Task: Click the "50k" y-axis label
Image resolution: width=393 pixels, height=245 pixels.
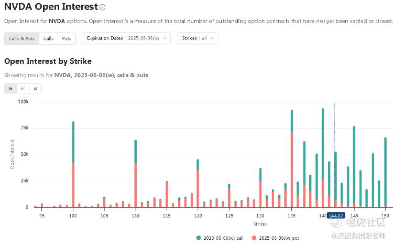Action: pyautogui.click(x=24, y=154)
